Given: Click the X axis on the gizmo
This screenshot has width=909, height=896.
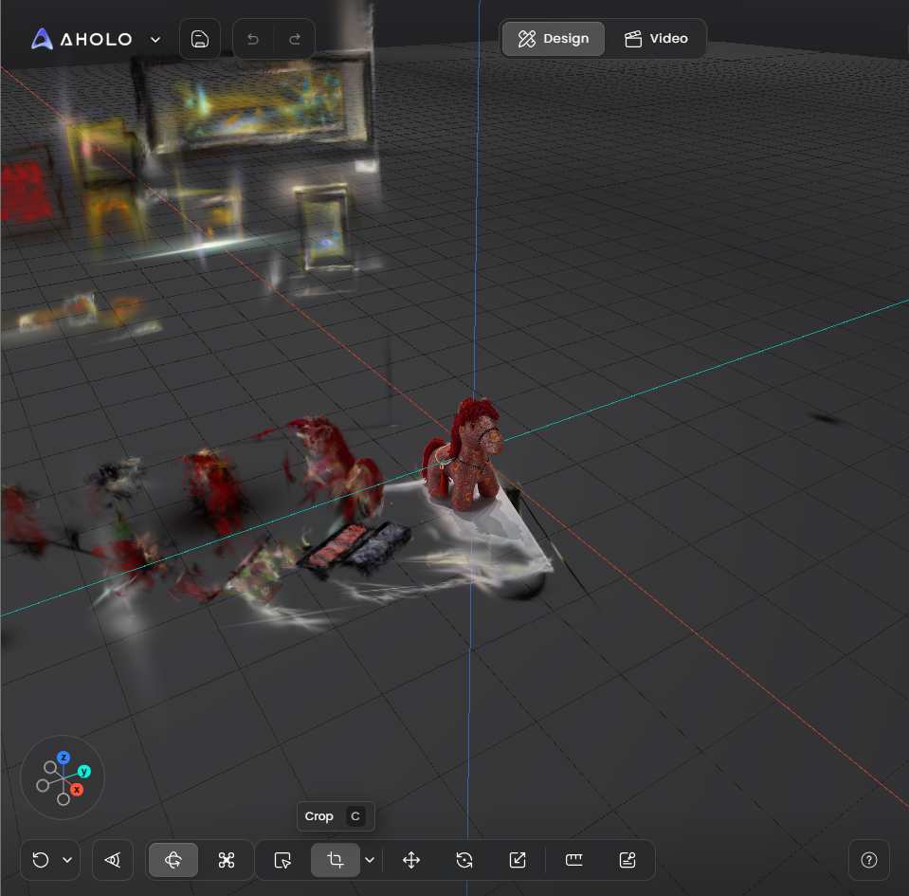Looking at the screenshot, I should pyautogui.click(x=77, y=789).
